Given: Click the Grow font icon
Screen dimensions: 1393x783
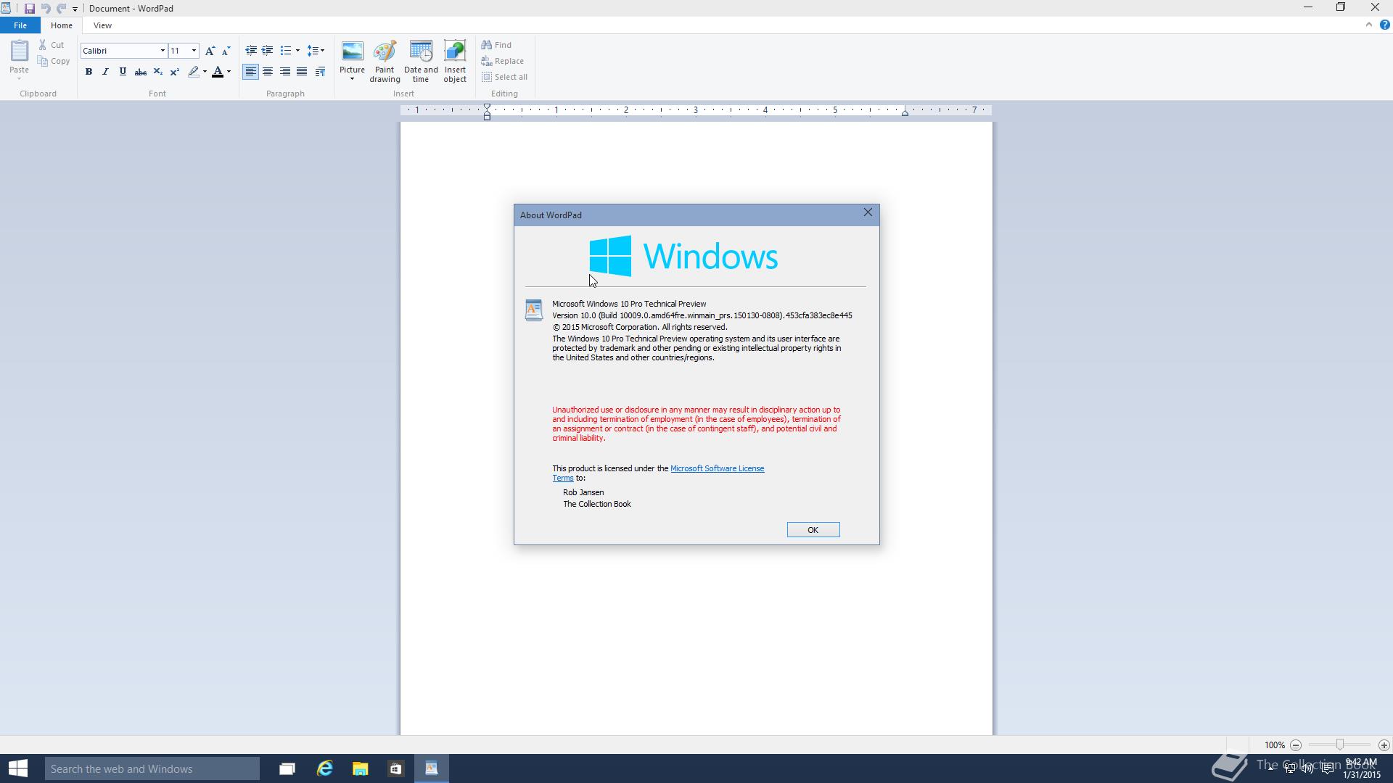Looking at the screenshot, I should point(210,51).
